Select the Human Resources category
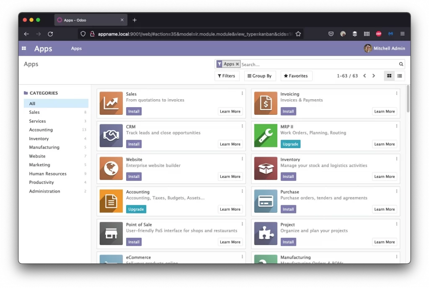 (56, 174)
